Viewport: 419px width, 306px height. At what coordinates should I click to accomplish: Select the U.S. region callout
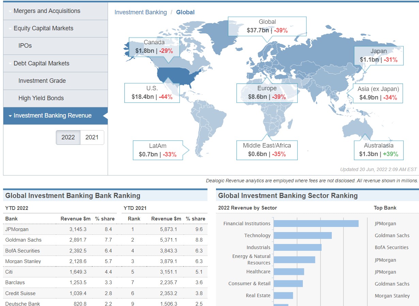[x=152, y=93]
